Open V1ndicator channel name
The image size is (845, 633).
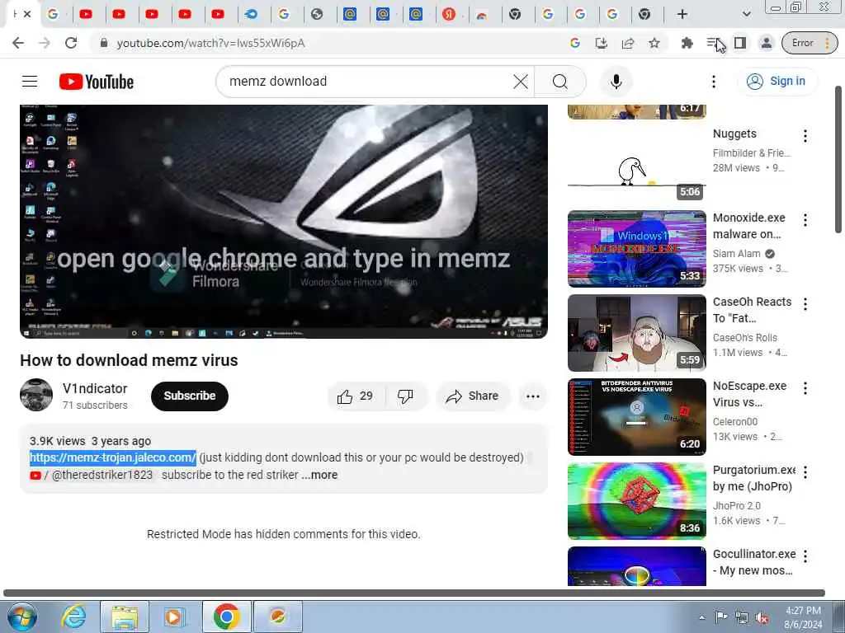[95, 389]
